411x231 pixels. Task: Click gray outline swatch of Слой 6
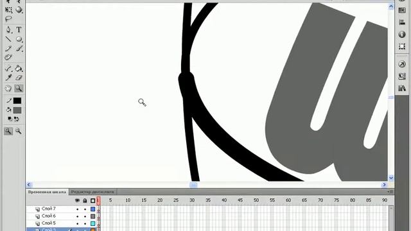coord(92,216)
